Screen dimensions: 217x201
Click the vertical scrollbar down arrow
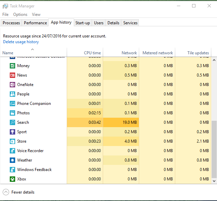(x=214, y=181)
